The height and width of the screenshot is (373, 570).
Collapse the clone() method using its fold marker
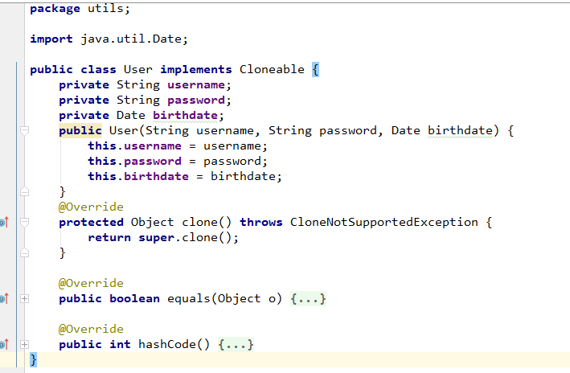tap(24, 222)
